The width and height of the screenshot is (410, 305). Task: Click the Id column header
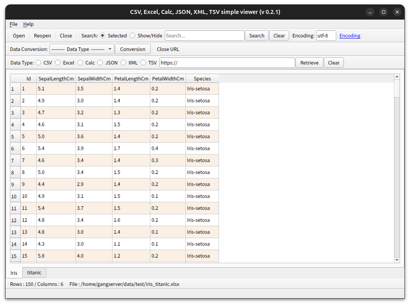point(28,78)
